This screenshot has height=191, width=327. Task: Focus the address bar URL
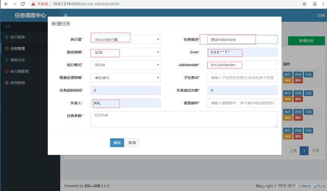86,4
